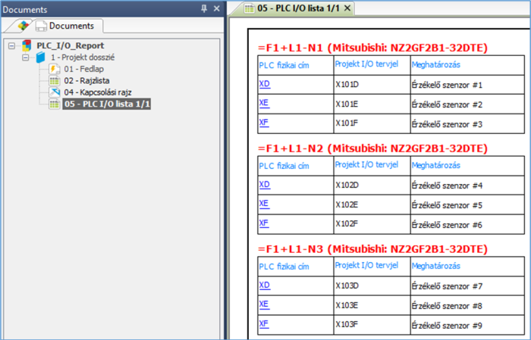
Task: Click the 01 - Fedlap page icon
Action: coord(54,69)
